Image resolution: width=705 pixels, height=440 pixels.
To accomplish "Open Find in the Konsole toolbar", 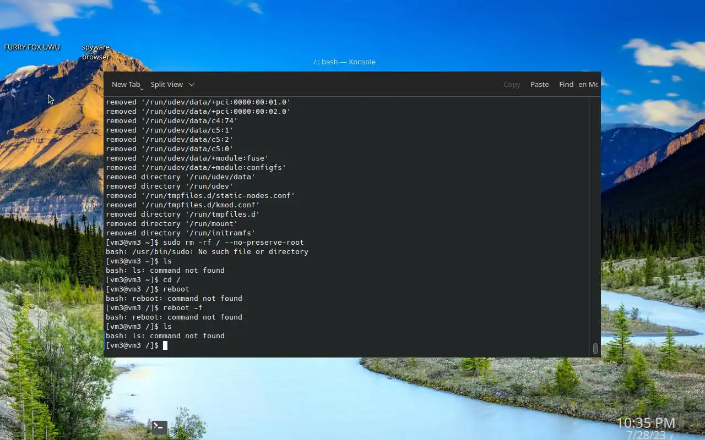I will [566, 84].
